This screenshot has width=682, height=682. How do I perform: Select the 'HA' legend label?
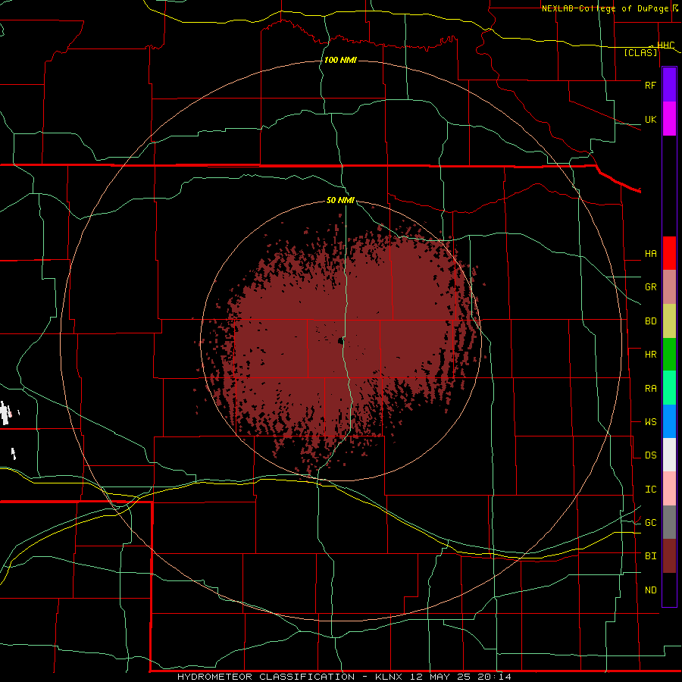(x=650, y=254)
